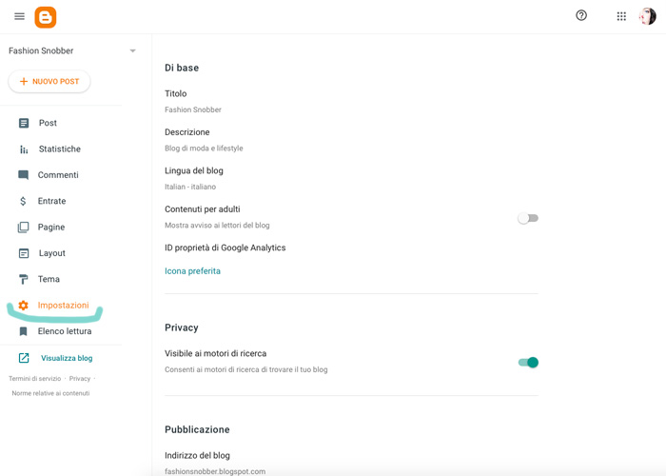The image size is (666, 476).
Task: Click the 'Pubblicazione' section heading
Action: pos(197,429)
